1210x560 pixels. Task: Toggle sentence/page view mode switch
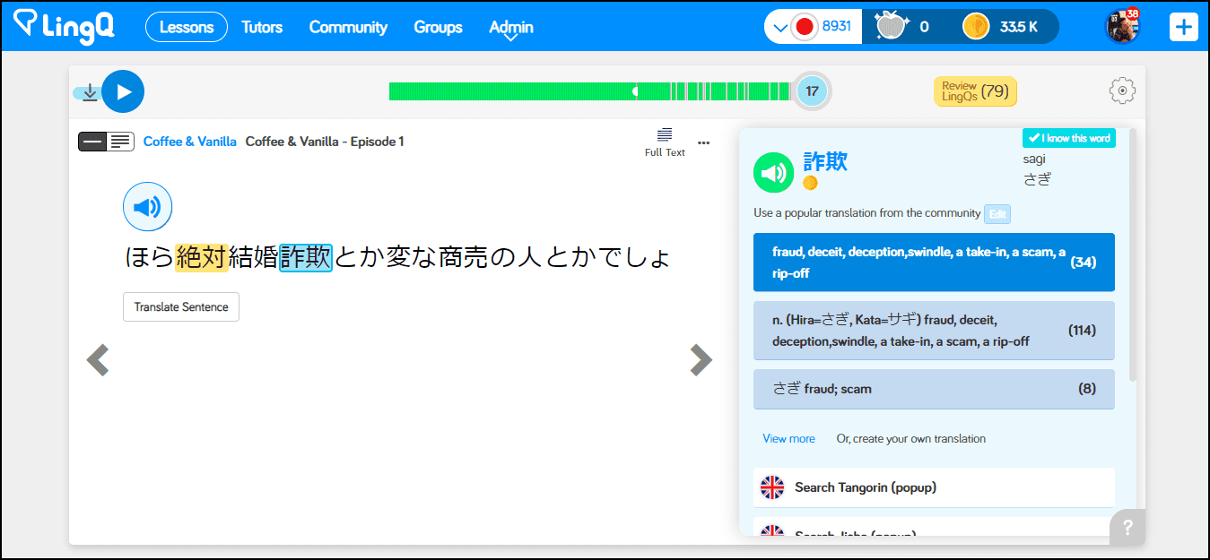pos(106,142)
